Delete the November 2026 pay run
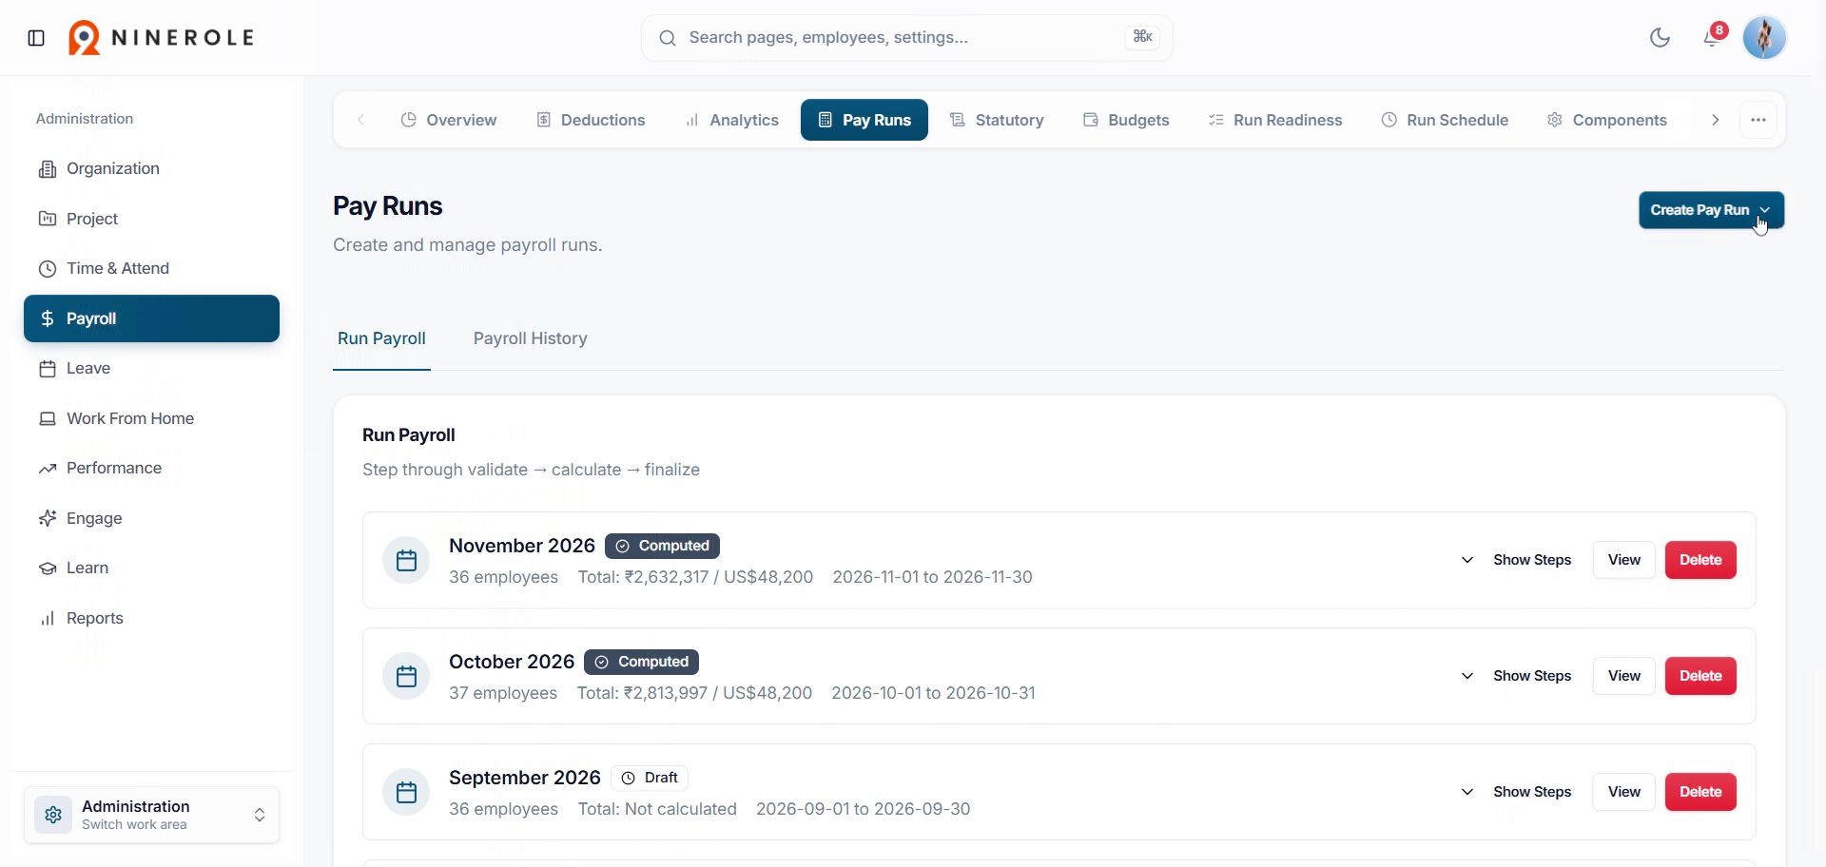1826x867 pixels. click(x=1700, y=560)
